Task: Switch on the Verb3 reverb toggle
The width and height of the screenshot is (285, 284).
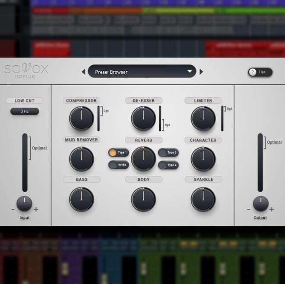Action: pyautogui.click(x=118, y=165)
